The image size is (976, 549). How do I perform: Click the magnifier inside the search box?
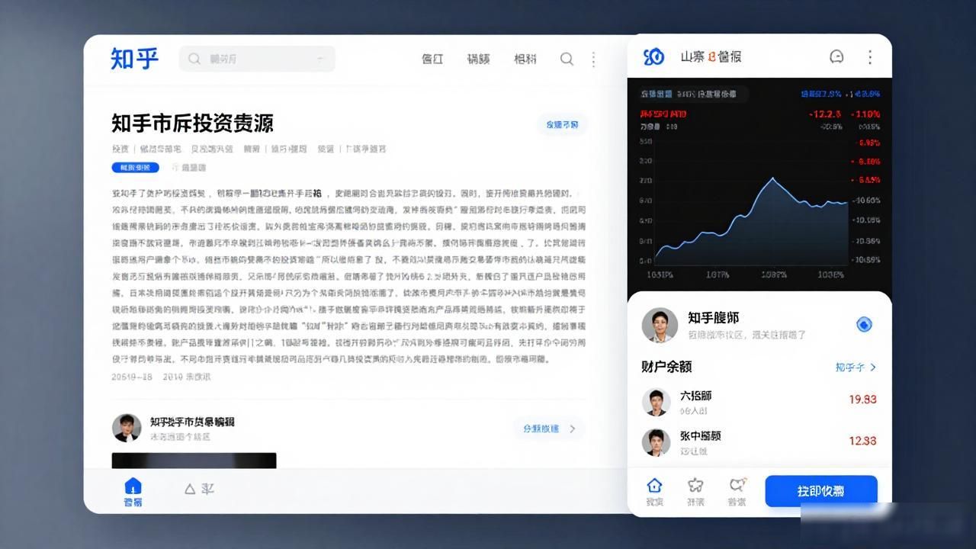click(x=194, y=59)
